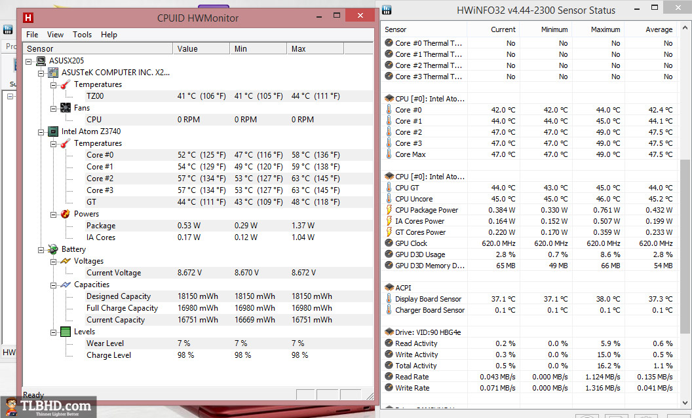Click the Minimum column header in HWiNFO32
This screenshot has height=418, width=692.
click(x=545, y=29)
